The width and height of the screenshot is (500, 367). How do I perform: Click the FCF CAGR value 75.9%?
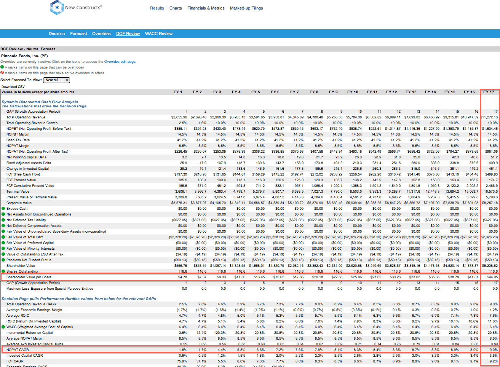[x=182, y=361]
